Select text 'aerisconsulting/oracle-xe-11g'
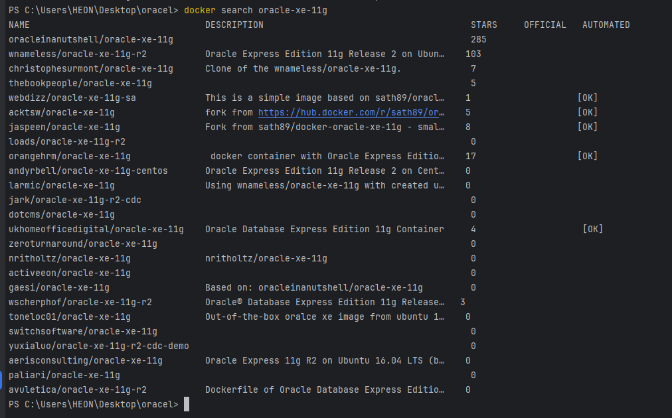Viewport: 672px width, 418px height. (86, 360)
